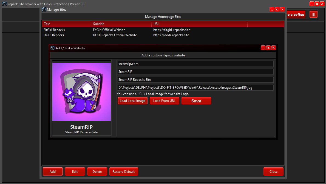Maximize the main Repack Site Browser window
The image size is (326, 184).
point(317,4)
